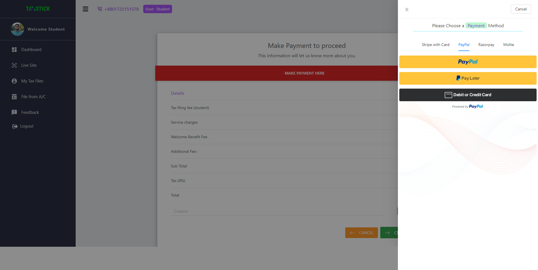
Task: Click the Additional Fee row label
Action: pos(184,152)
